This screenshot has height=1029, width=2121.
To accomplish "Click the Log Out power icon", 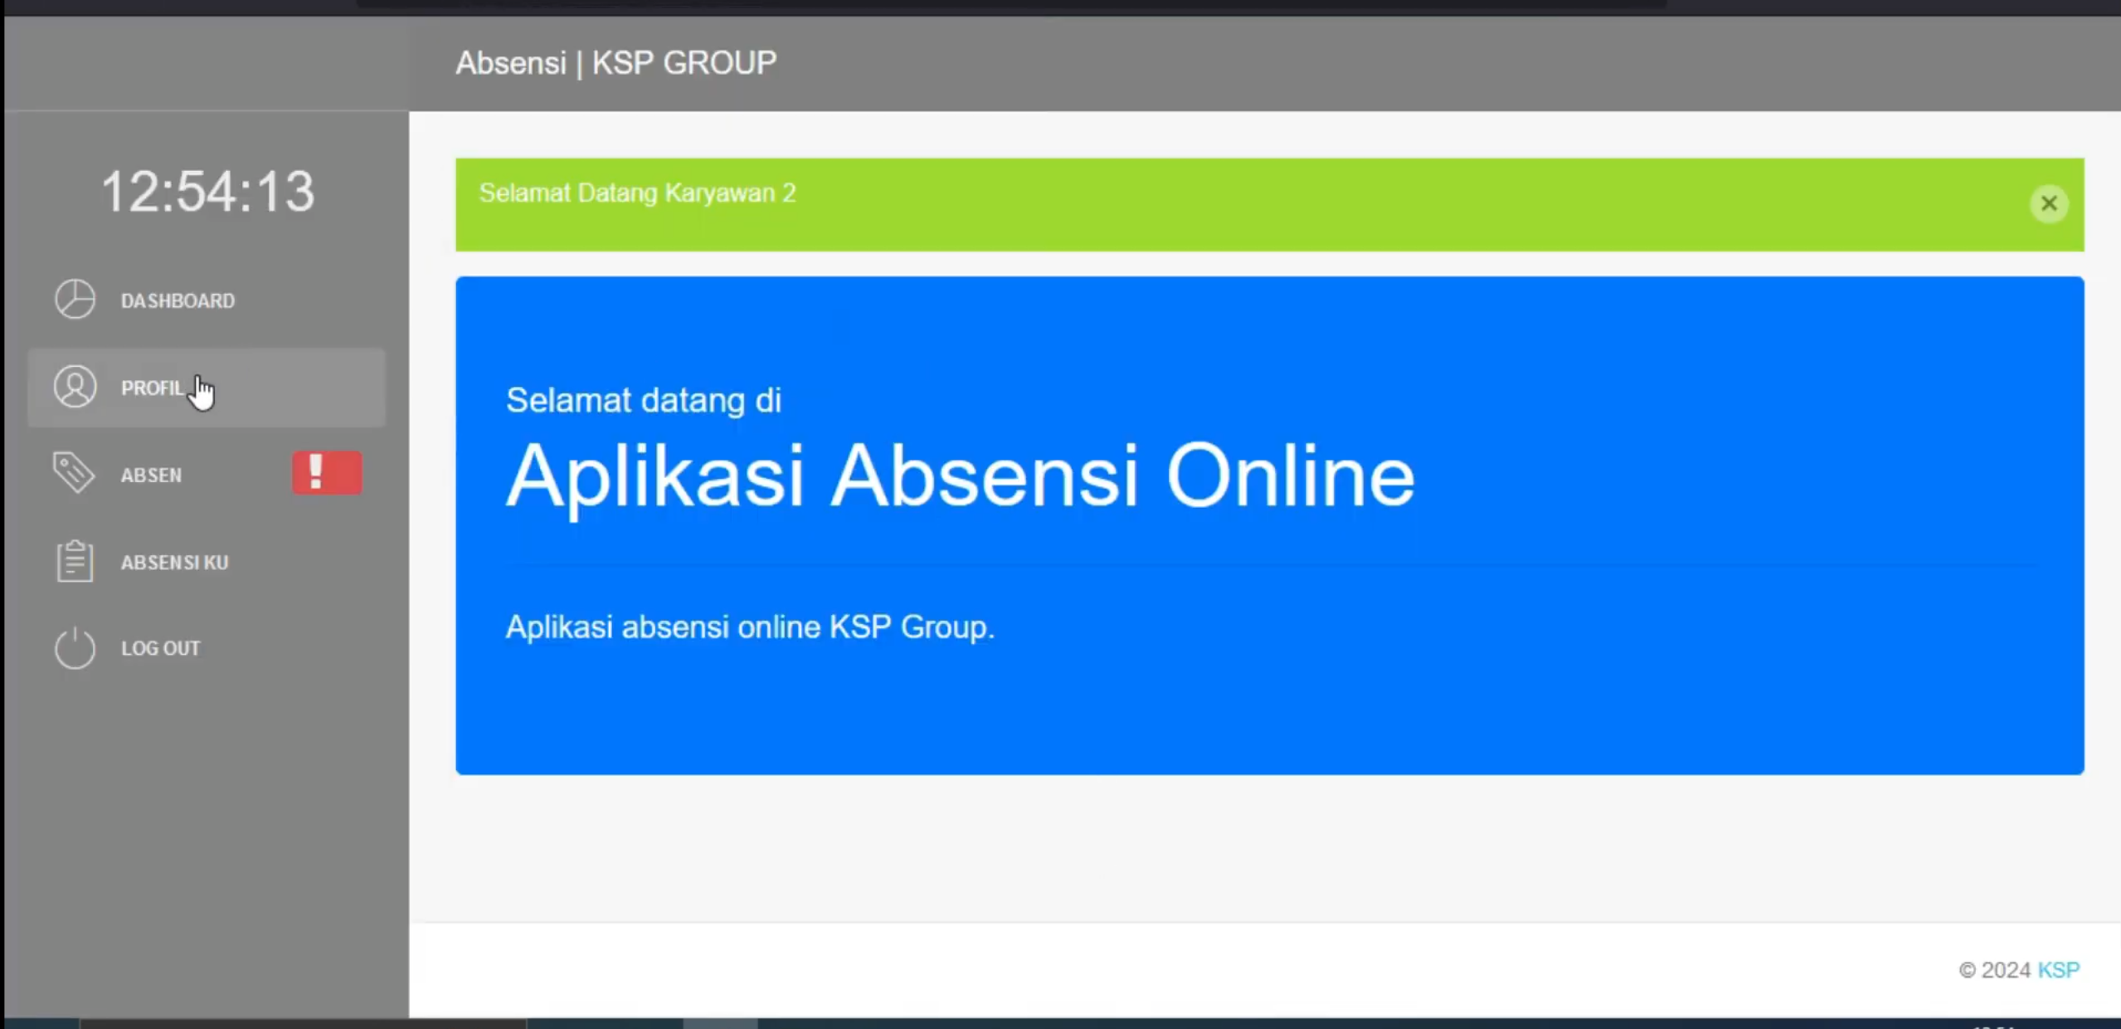I will coord(75,647).
